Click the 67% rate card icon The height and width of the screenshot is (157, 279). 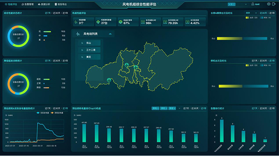pos(120,22)
